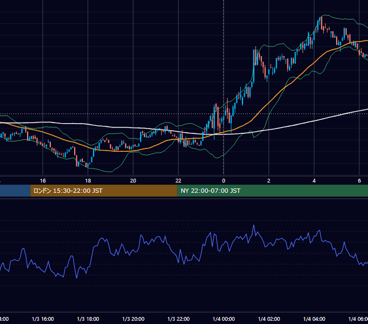
Task: Click the 1/3 18:00 indicator axis label
Action: pyautogui.click(x=88, y=319)
